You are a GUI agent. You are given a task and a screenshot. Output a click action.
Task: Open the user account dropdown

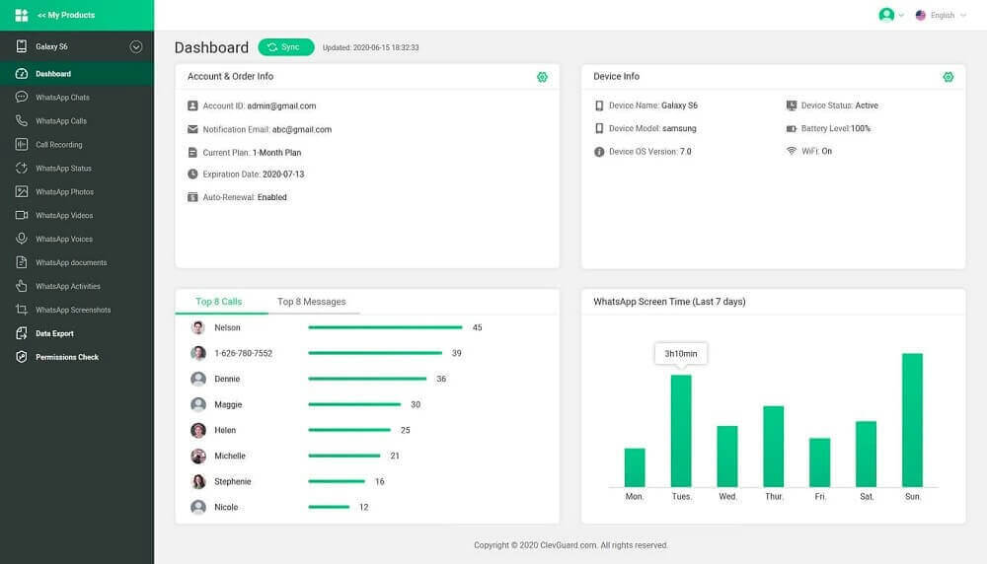(x=891, y=15)
